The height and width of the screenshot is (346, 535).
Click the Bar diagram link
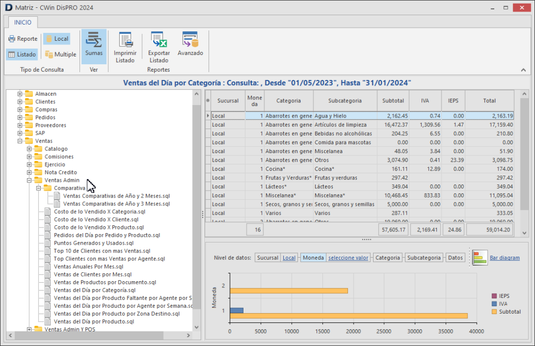pos(504,258)
